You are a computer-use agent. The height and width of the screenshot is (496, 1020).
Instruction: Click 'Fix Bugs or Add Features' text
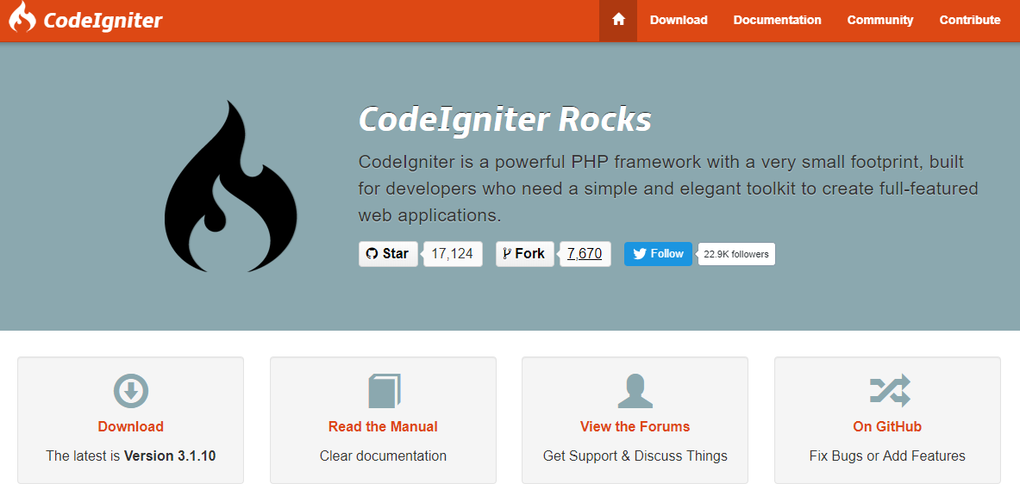887,456
